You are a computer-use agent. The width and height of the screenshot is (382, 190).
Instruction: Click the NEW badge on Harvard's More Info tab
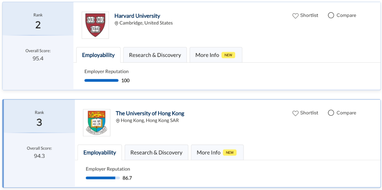click(x=228, y=55)
